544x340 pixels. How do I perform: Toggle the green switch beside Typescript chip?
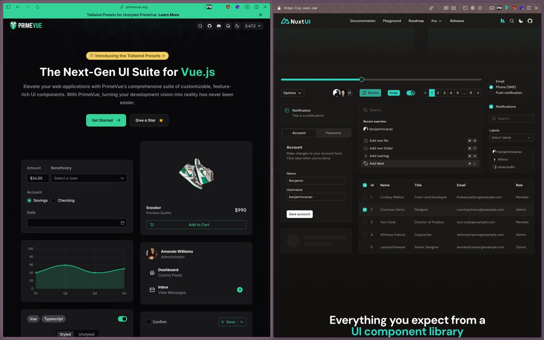pyautogui.click(x=122, y=319)
